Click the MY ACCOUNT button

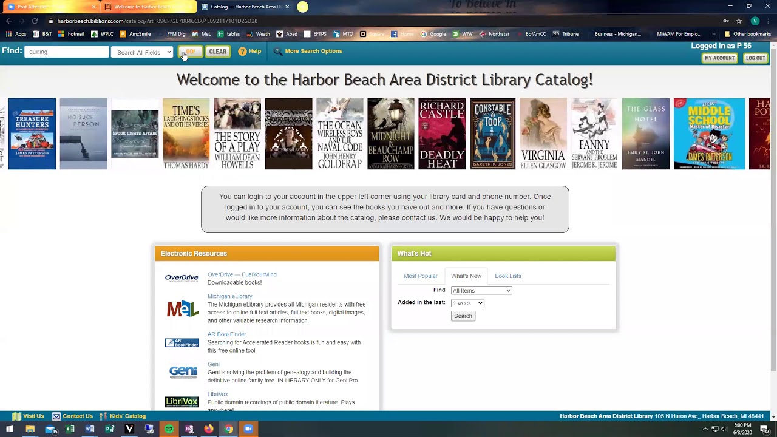tap(719, 58)
